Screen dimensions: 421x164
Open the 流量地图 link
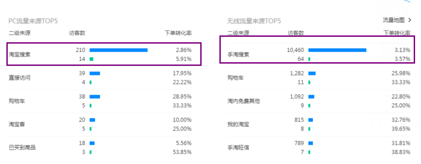click(393, 20)
